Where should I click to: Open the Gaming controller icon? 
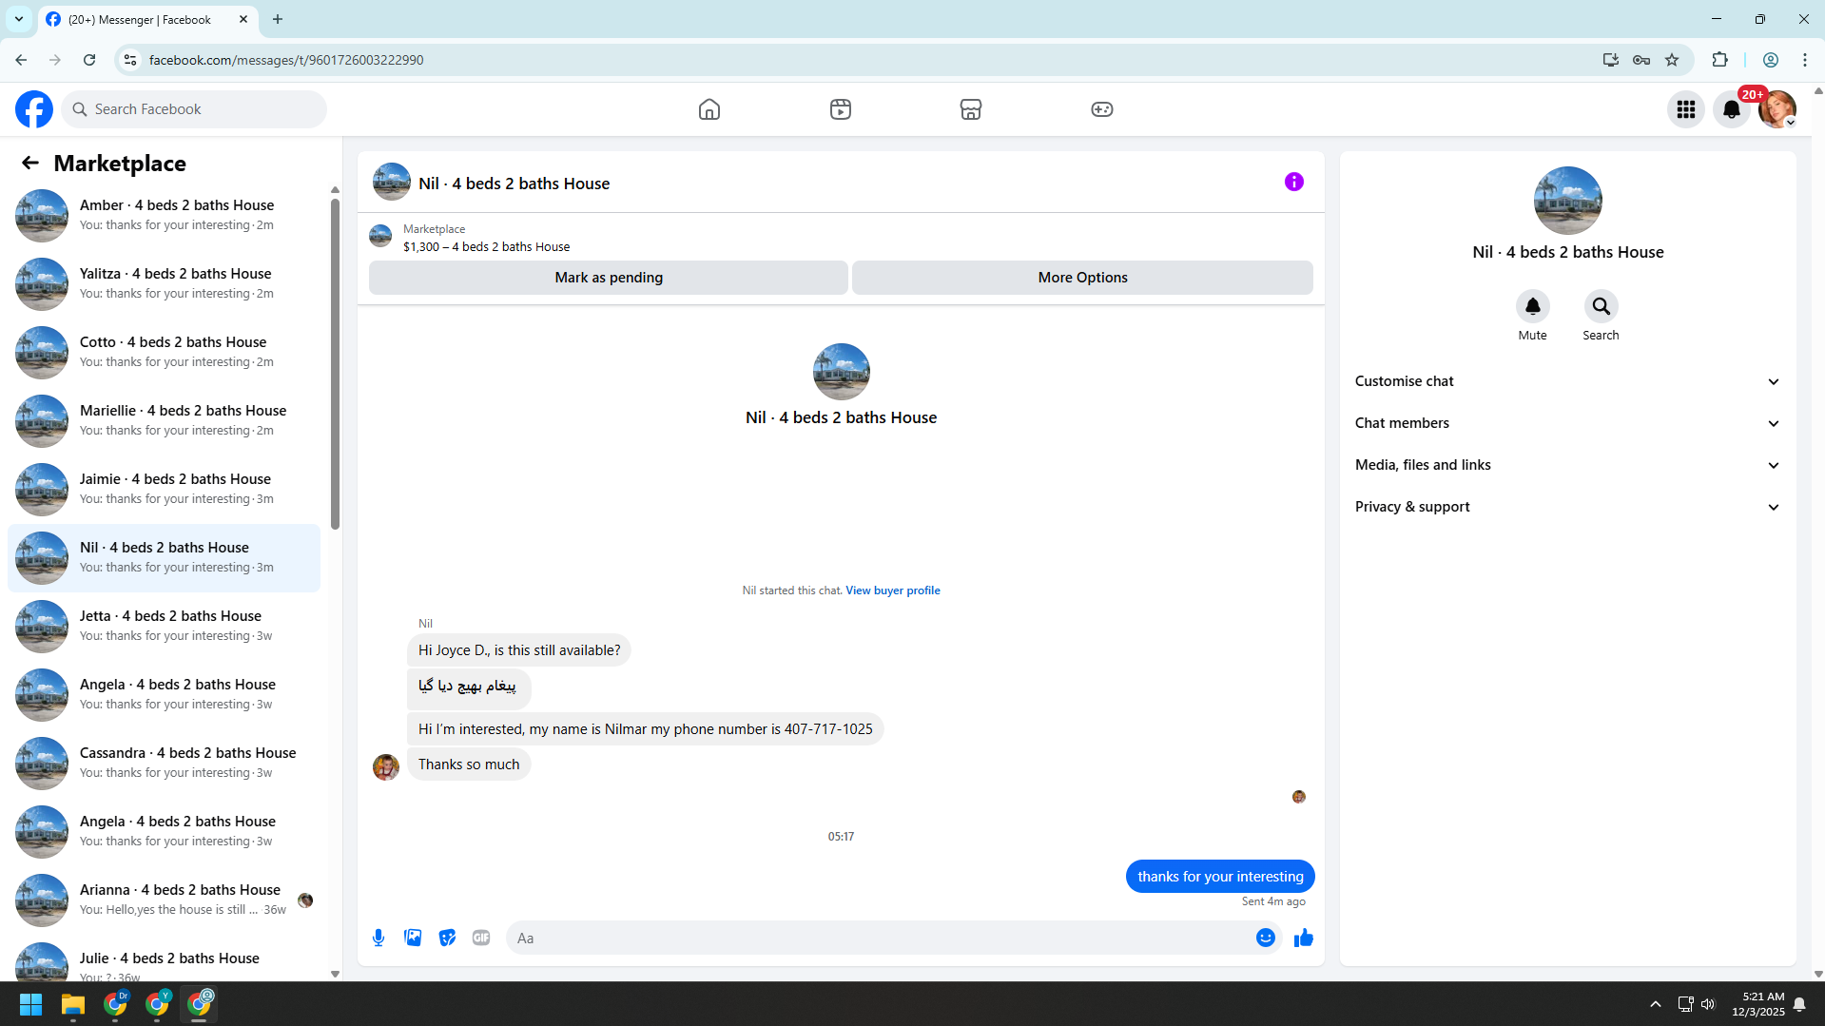(1102, 109)
